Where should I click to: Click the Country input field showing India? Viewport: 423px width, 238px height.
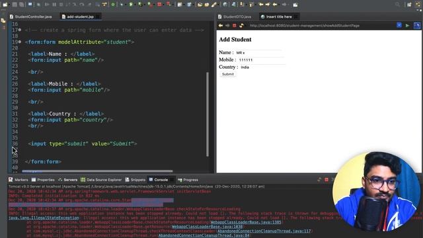pos(264,67)
